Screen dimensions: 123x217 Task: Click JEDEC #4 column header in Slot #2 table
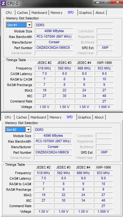pos(83,167)
